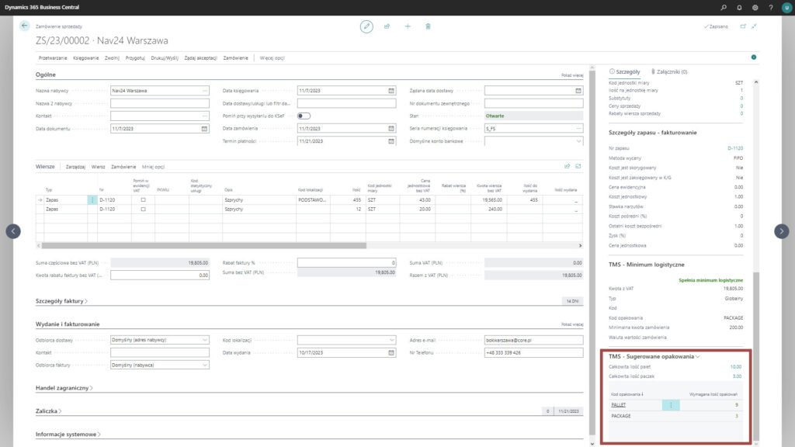Collapse TMS - Sugerowane opakowania chevron
Screen dimensions: 795x447
698,357
